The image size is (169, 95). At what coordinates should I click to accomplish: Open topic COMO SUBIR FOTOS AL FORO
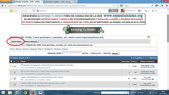43,83
